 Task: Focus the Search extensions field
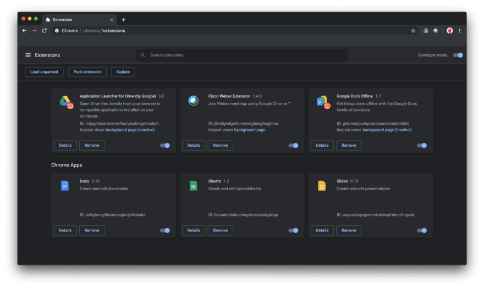[242, 55]
